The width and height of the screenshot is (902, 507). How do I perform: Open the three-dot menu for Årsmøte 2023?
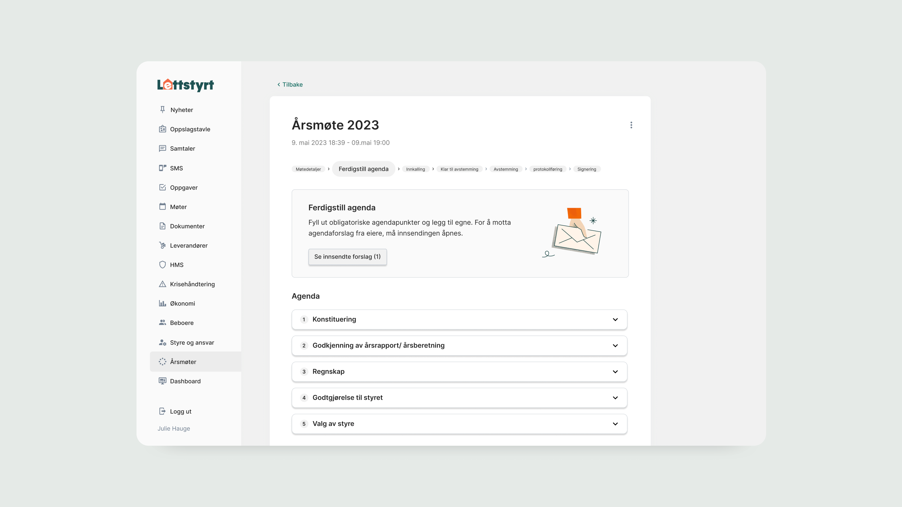coord(631,125)
